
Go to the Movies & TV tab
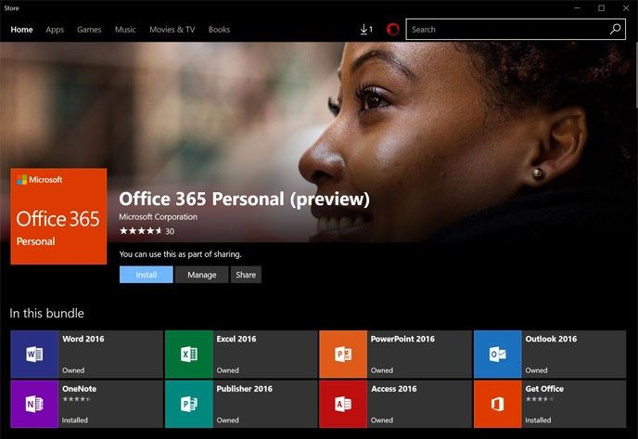click(x=172, y=30)
